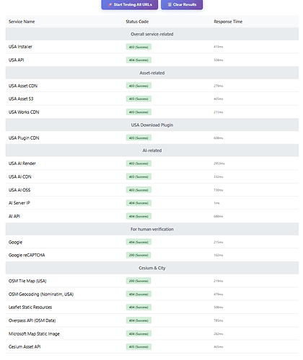Click the trash icon on Clear Results button
The height and width of the screenshot is (360, 303).
click(170, 4)
